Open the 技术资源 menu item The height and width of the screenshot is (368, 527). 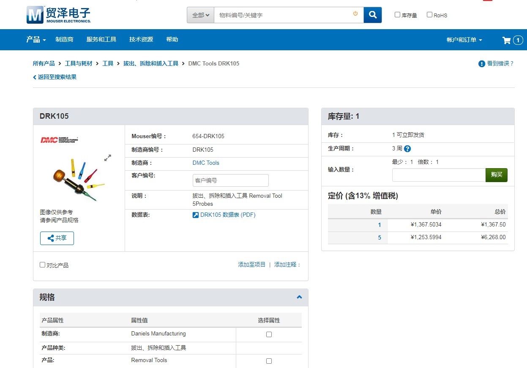pos(141,40)
